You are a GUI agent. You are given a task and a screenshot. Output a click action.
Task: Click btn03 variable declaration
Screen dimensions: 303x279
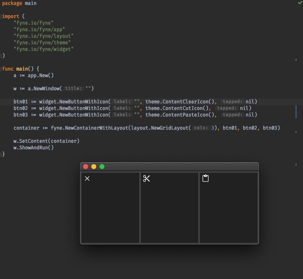pyautogui.click(x=20, y=115)
